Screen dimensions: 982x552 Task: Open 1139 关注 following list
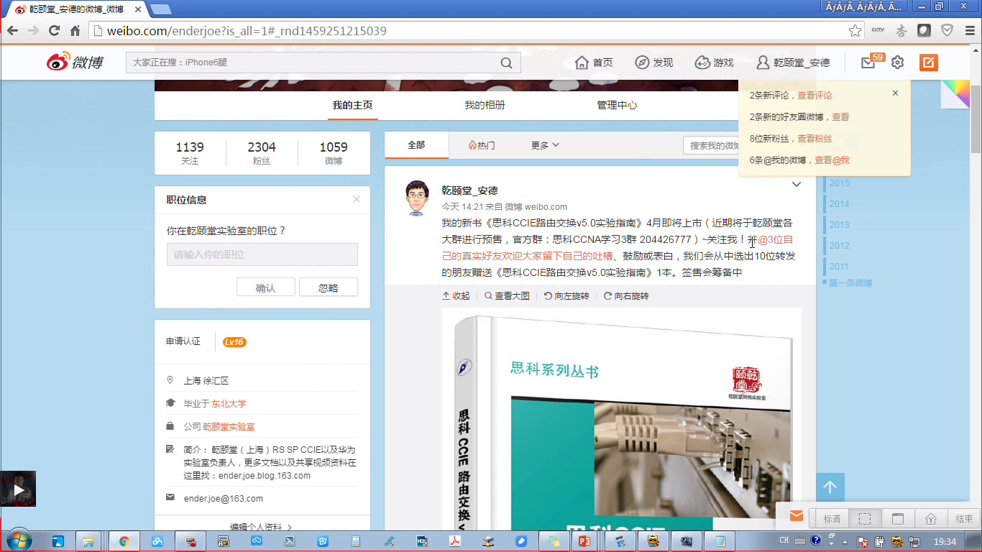tap(190, 152)
